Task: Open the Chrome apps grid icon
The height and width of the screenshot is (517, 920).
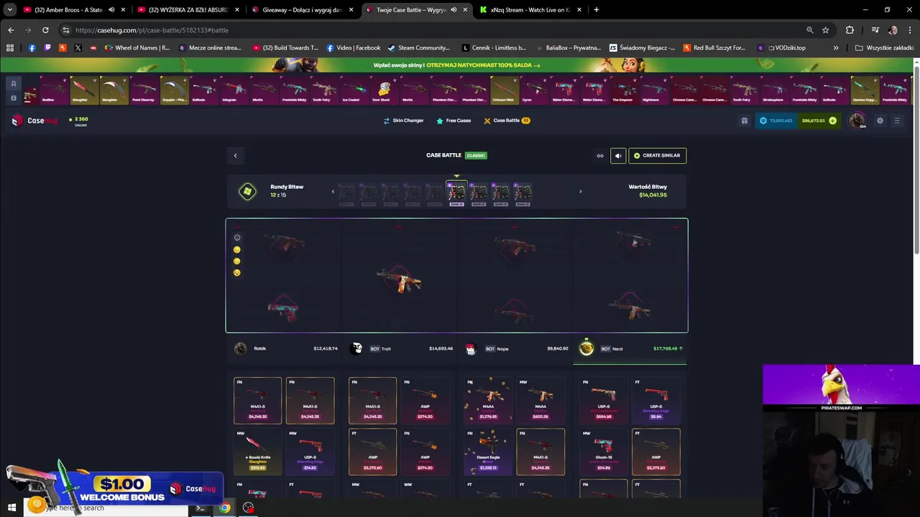Action: [10, 47]
